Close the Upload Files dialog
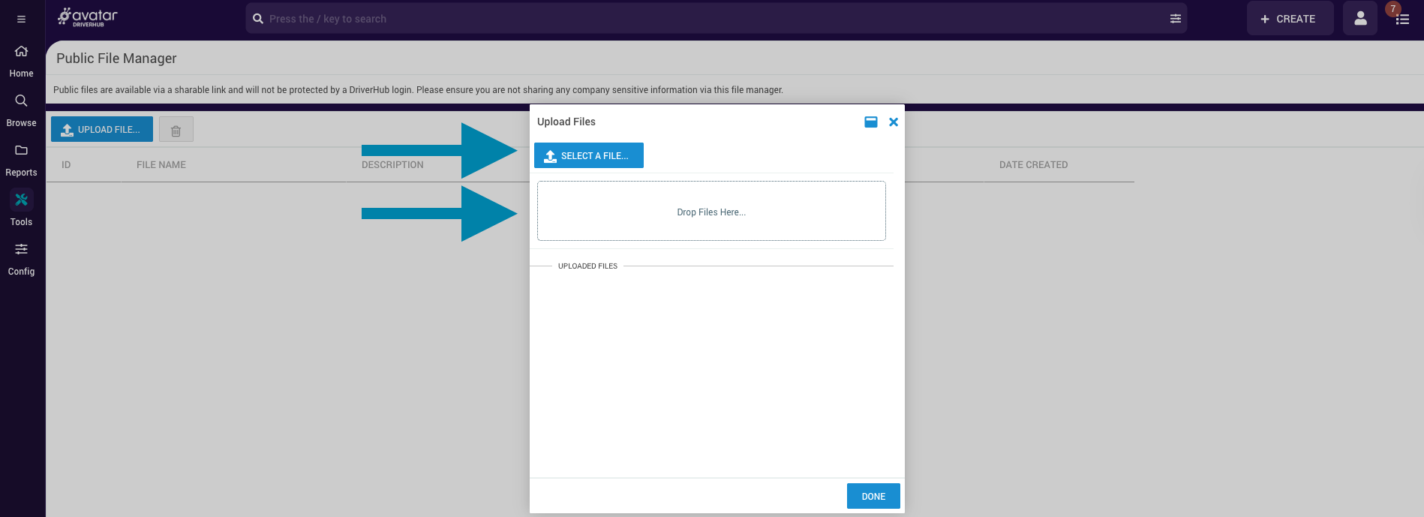 click(893, 122)
